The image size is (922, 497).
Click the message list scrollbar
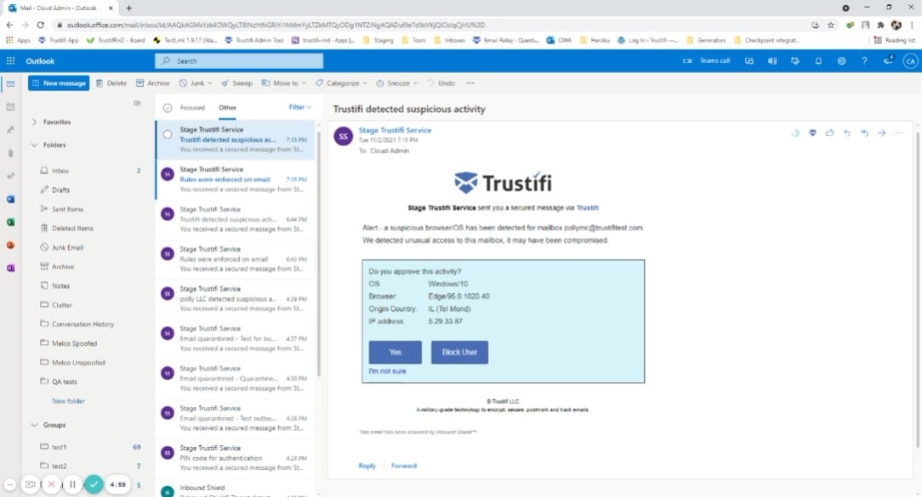tap(319, 252)
